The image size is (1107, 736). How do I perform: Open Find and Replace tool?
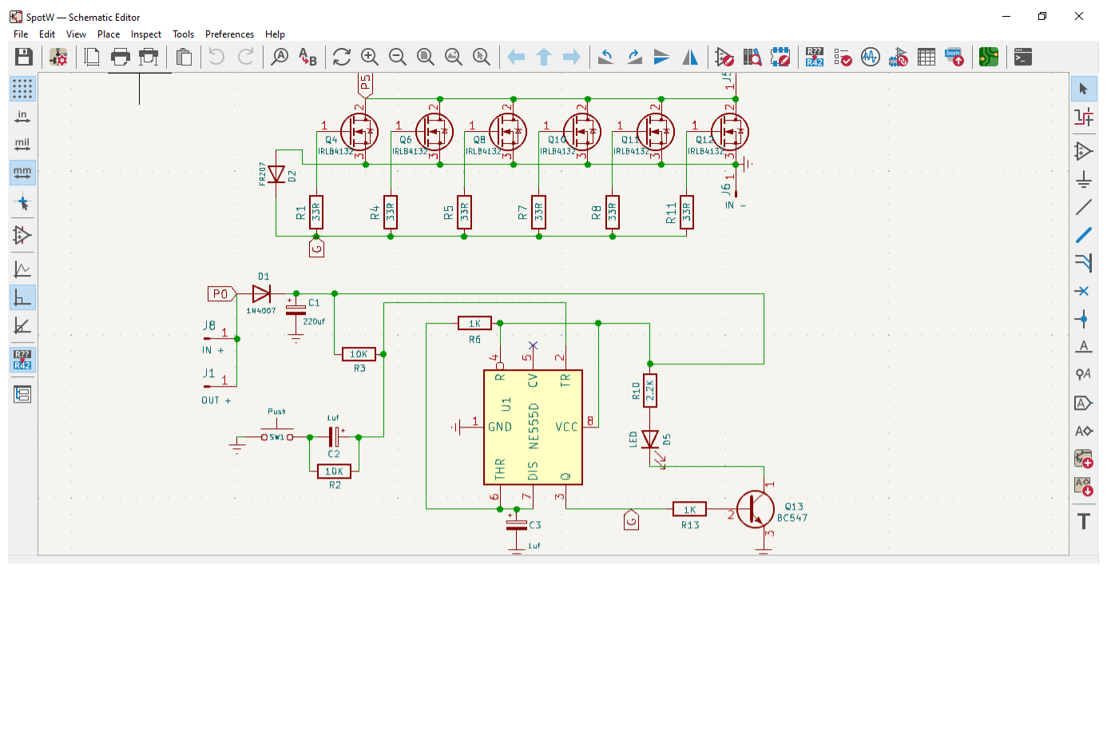tap(307, 57)
